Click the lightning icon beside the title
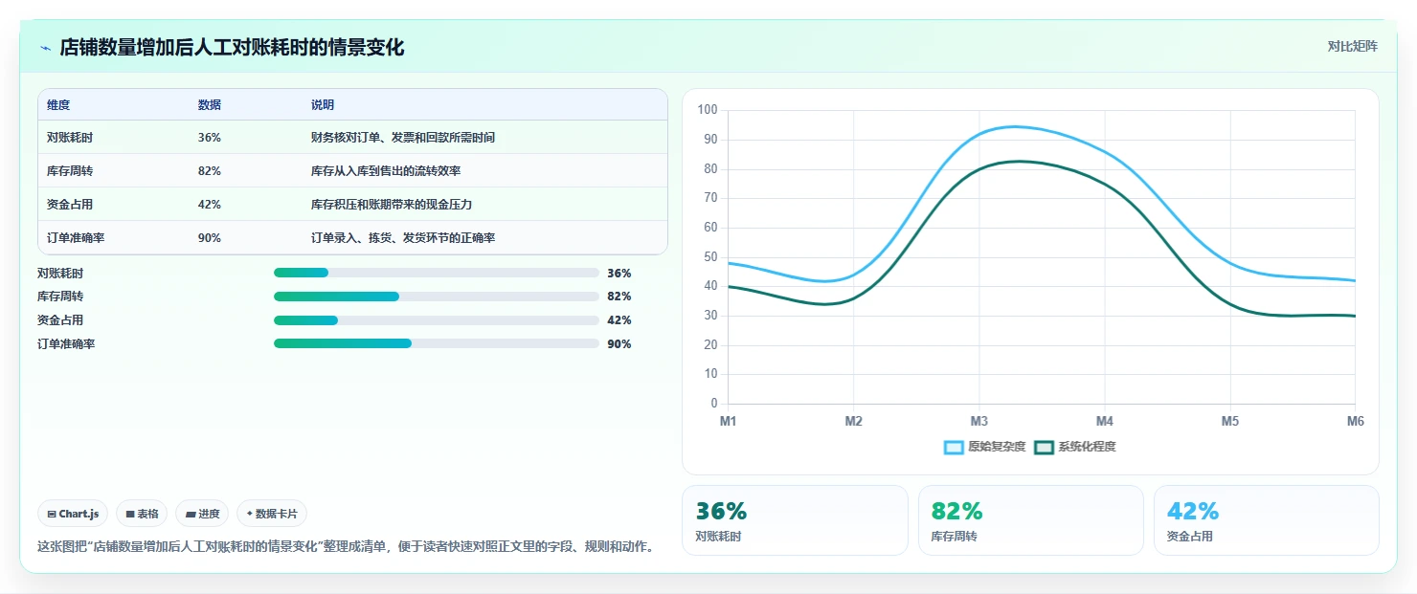This screenshot has width=1417, height=594. click(x=46, y=48)
